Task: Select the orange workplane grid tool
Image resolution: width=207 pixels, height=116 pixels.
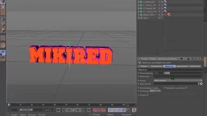Action: [3, 13]
